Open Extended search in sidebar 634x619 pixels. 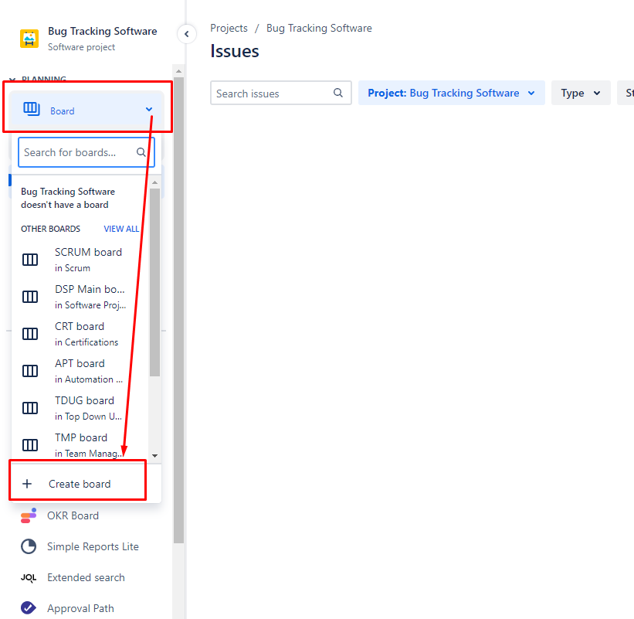[86, 577]
